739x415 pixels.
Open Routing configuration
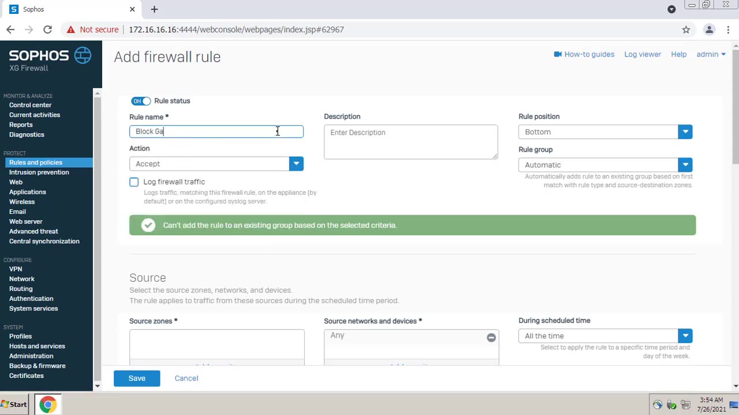(x=21, y=289)
